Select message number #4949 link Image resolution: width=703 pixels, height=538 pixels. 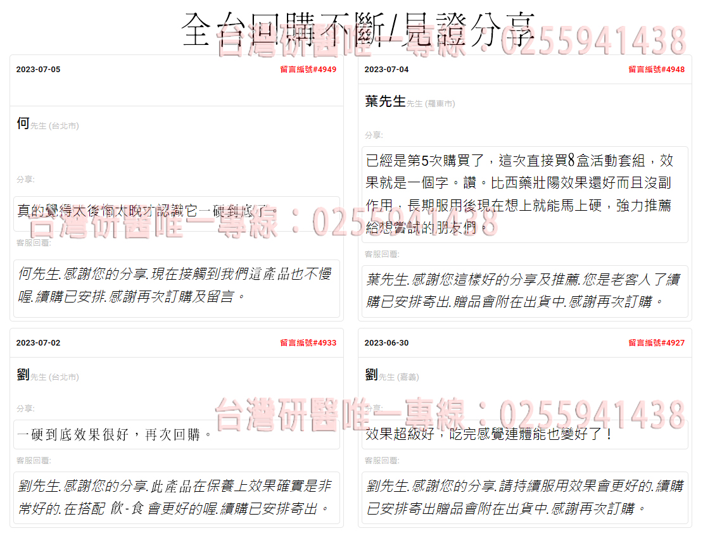tap(308, 70)
